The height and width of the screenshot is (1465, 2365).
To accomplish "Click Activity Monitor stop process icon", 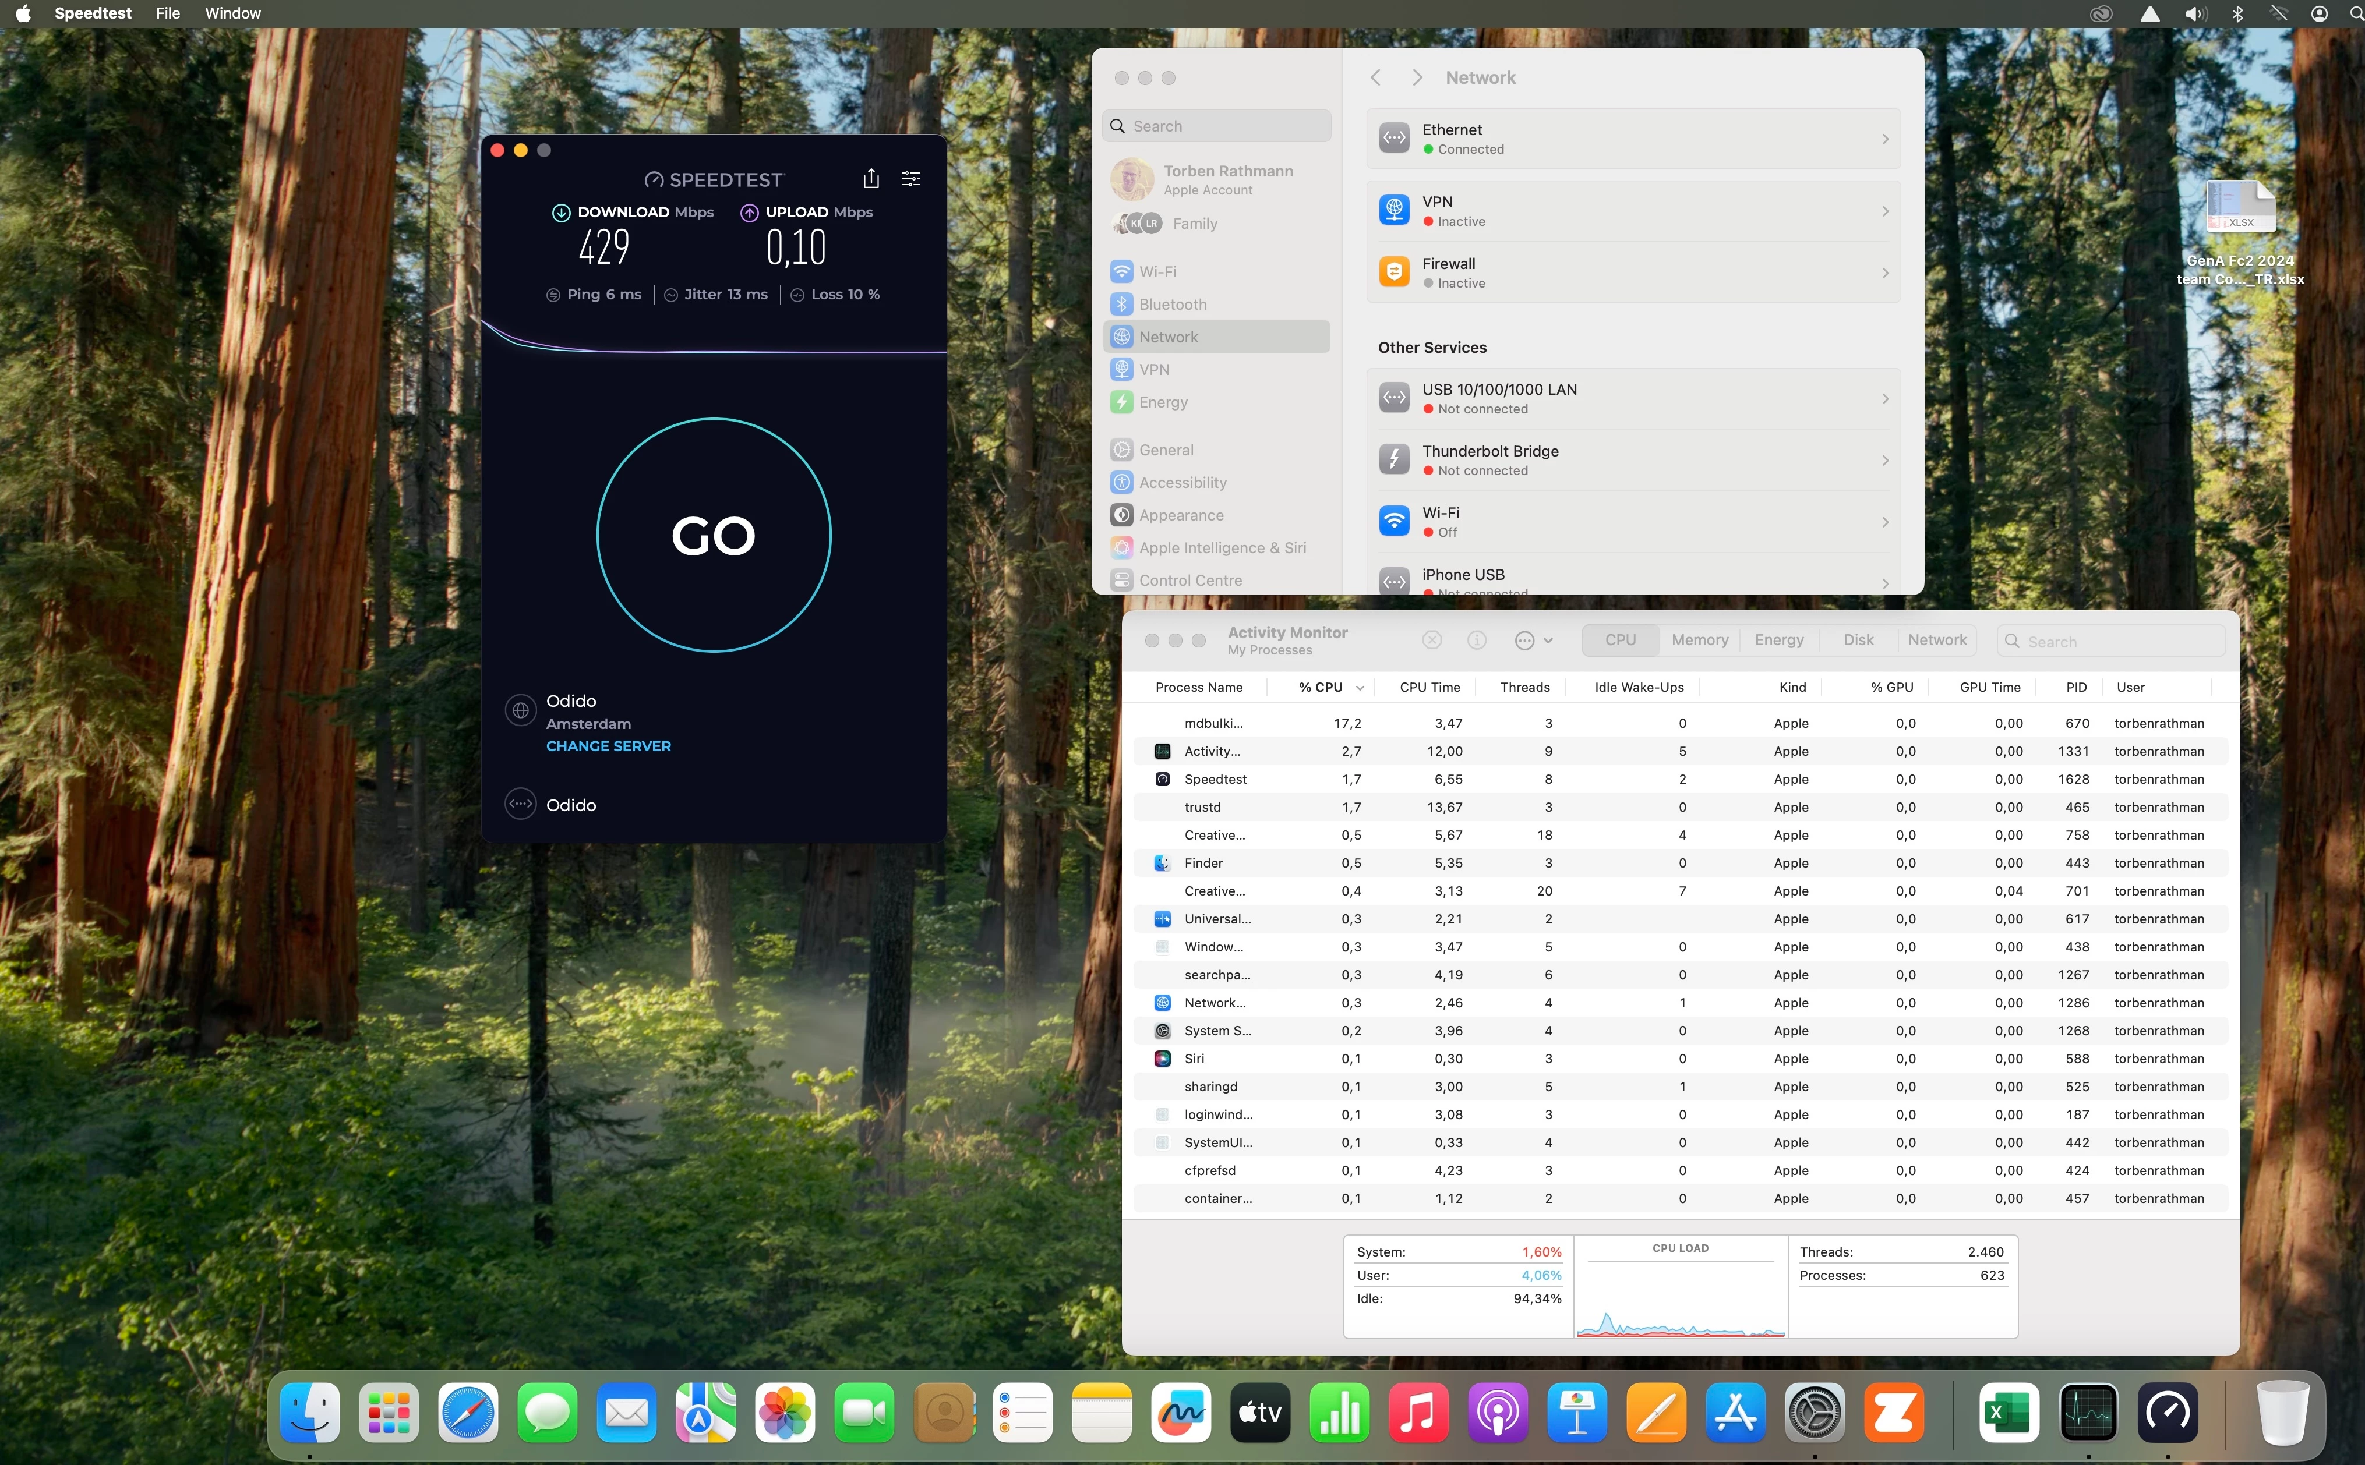I will [1432, 641].
